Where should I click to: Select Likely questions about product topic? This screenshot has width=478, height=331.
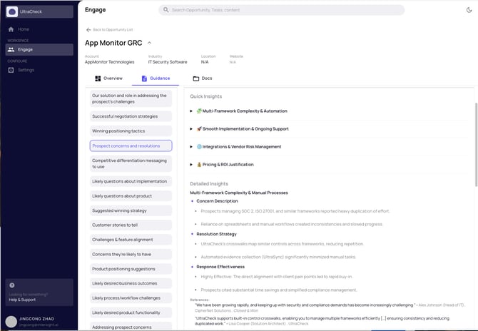pos(131,196)
